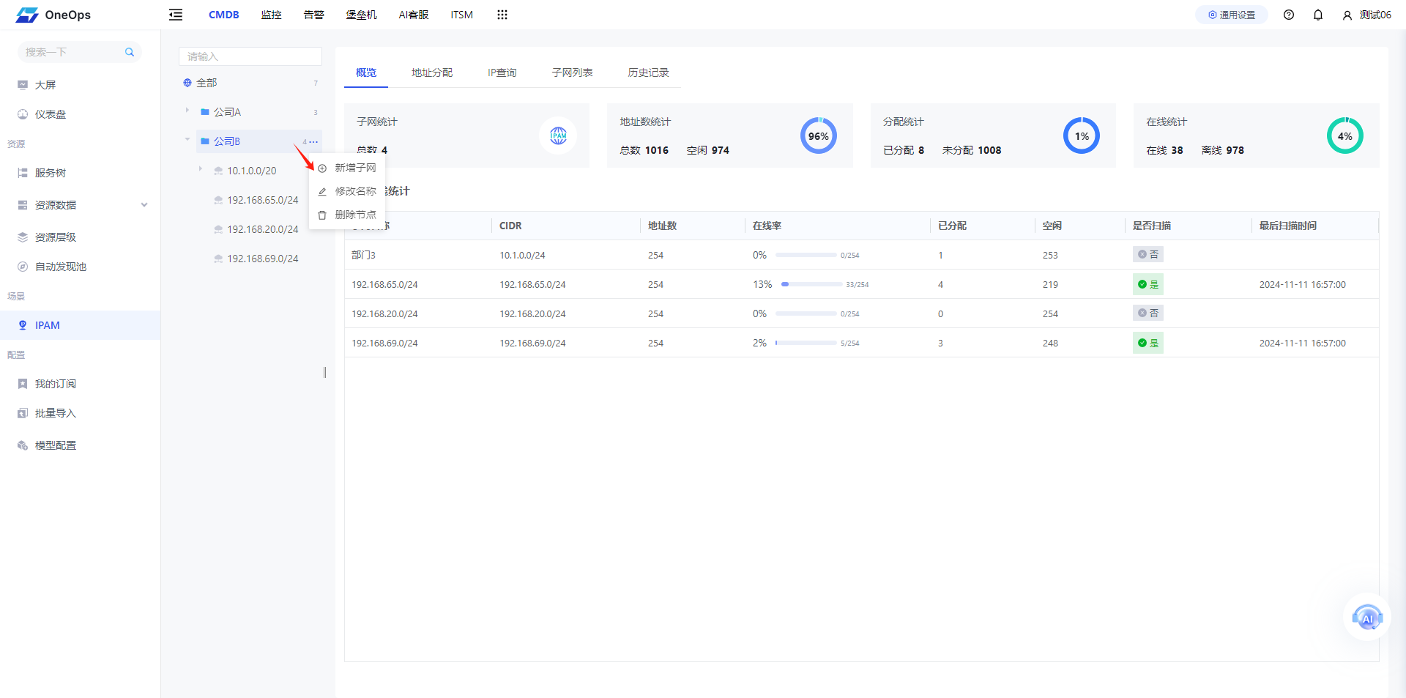Switch to the 子网列表 tab
Screen dimensions: 1406x698
[x=573, y=73]
